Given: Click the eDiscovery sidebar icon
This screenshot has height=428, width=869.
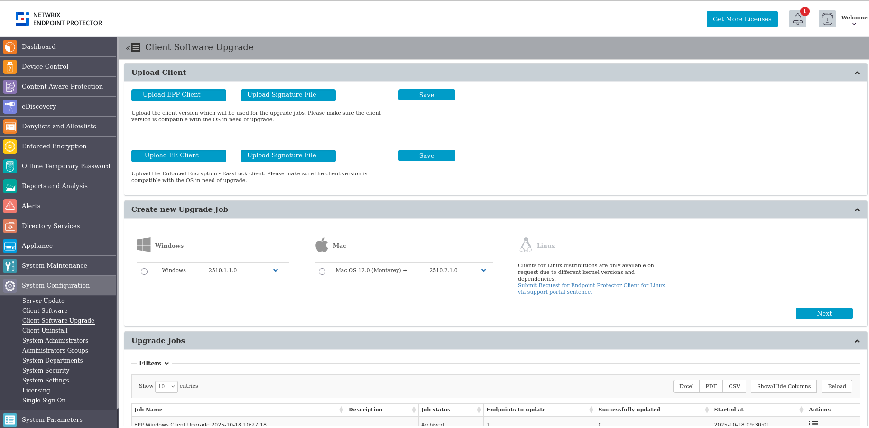Looking at the screenshot, I should 9,107.
